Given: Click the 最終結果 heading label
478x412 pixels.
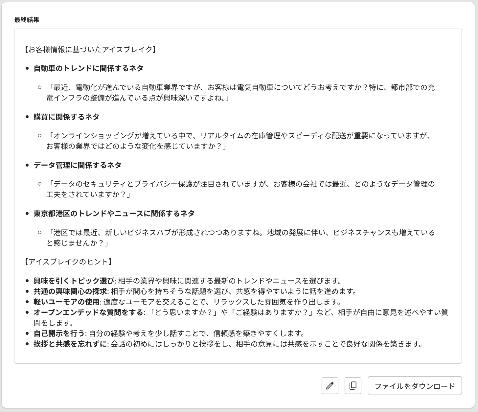Looking at the screenshot, I should 27,20.
